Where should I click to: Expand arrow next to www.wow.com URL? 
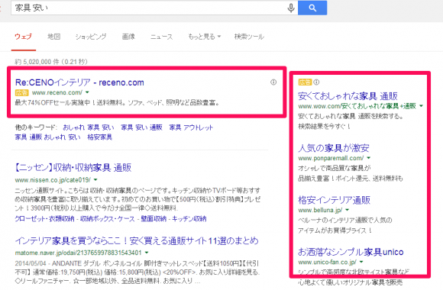[x=422, y=106]
